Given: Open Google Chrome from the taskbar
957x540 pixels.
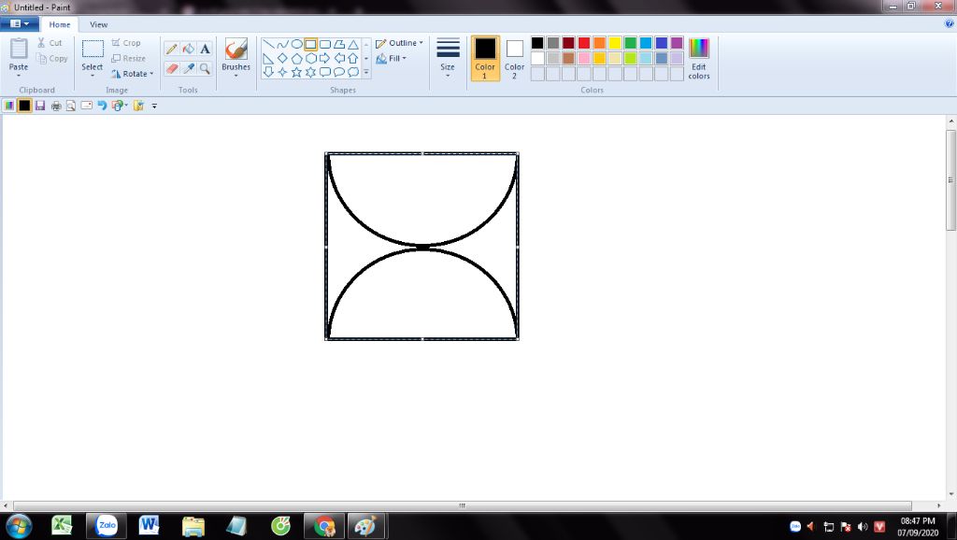Looking at the screenshot, I should click(x=324, y=525).
